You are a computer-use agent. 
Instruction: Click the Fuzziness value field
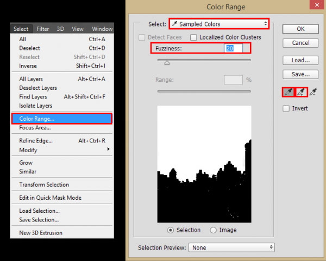coord(233,49)
